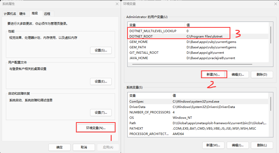
Task: Click the 变量 column header in system variables
Action: 149,96
